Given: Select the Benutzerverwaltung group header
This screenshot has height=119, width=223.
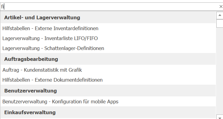Looking at the screenshot, I should point(108,91).
